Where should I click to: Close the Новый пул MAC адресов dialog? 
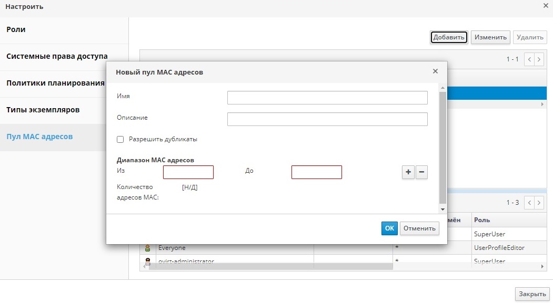point(435,71)
